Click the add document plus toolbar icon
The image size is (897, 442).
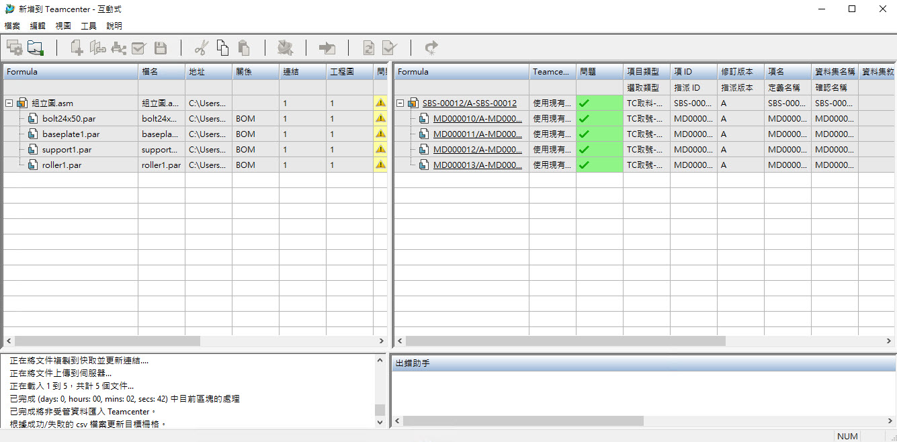(77, 48)
